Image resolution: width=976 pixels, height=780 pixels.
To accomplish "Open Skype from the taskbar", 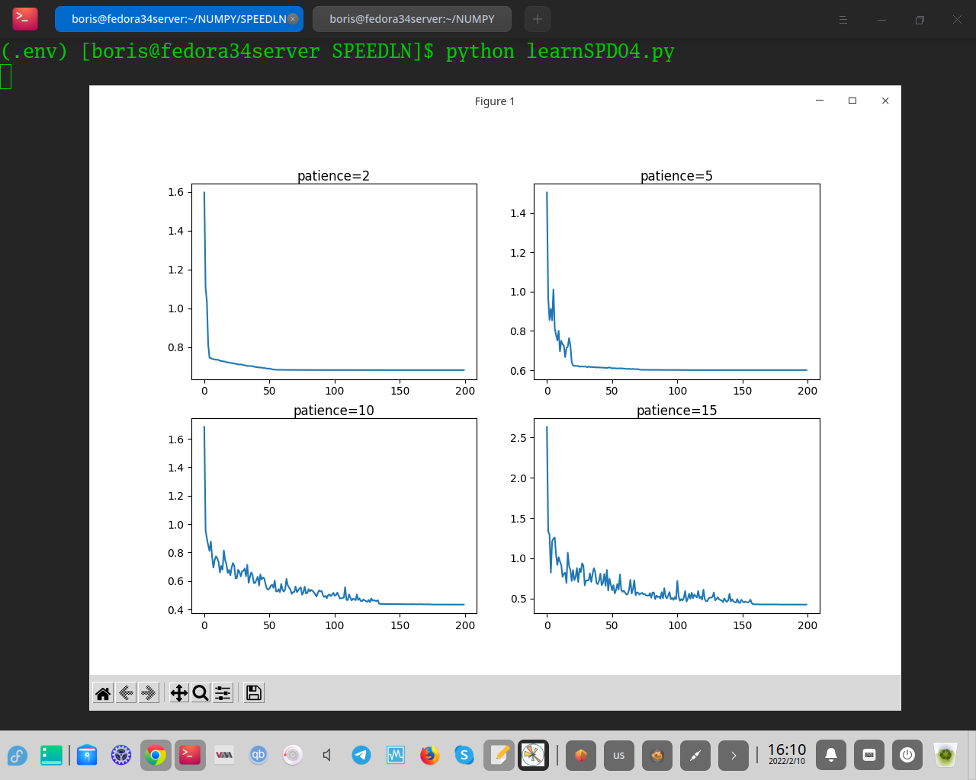I will tap(464, 755).
